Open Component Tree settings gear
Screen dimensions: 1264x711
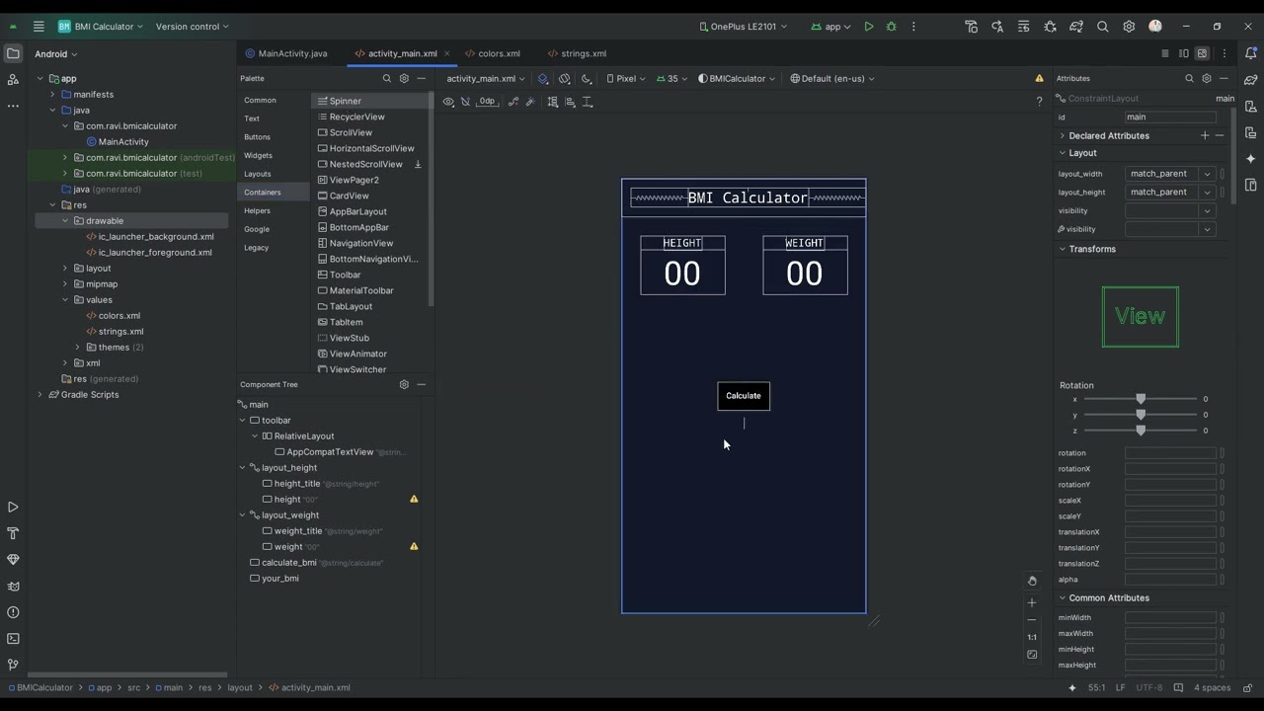coord(404,385)
